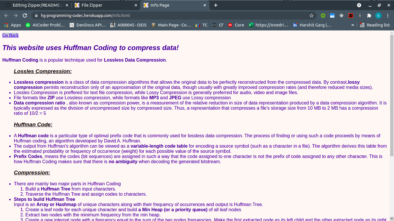
Task: Click the Huffman Code: heading
Action: tap(33, 125)
